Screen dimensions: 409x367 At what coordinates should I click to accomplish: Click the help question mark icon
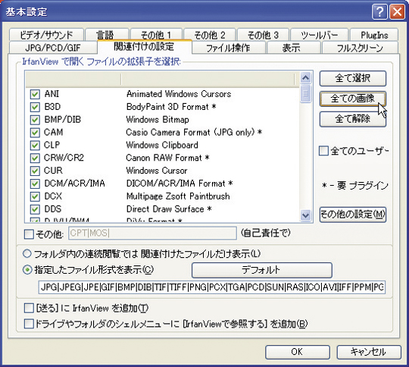click(379, 12)
